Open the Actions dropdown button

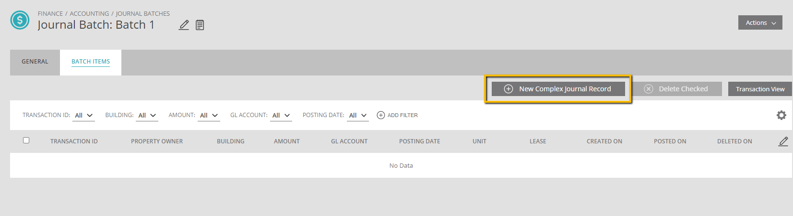pos(760,22)
